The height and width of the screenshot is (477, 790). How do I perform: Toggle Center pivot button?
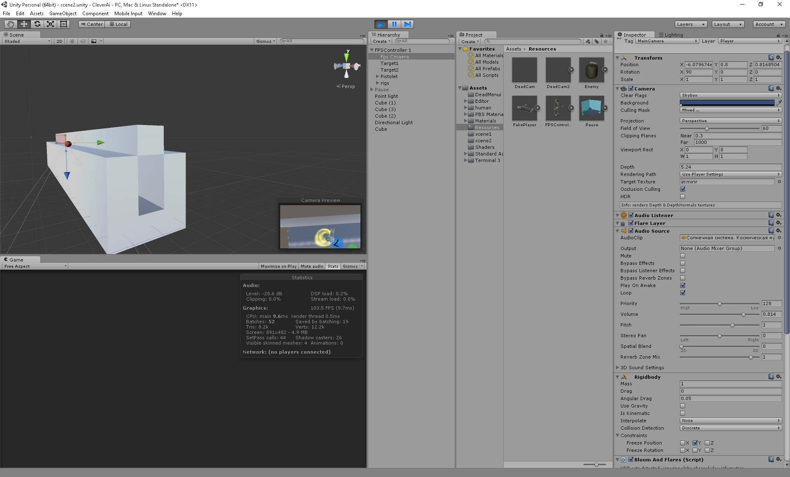click(x=91, y=24)
